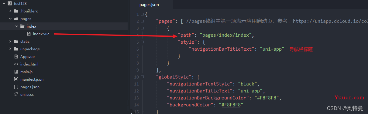
Task: Click the test123 project icon
Action: [9, 3]
